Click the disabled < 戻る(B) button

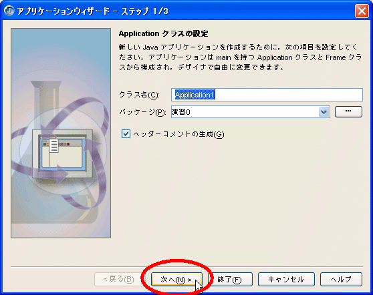click(x=119, y=280)
